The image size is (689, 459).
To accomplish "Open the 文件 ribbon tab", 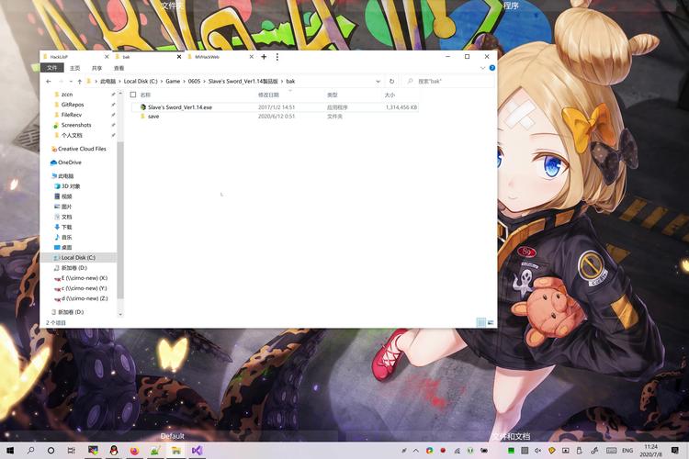I will coord(51,68).
